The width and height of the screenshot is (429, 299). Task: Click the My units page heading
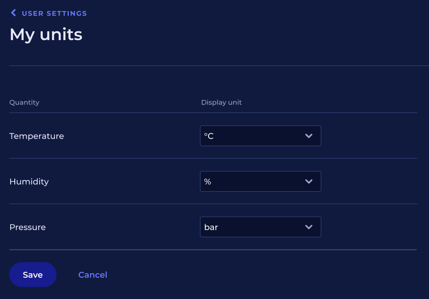click(x=46, y=35)
